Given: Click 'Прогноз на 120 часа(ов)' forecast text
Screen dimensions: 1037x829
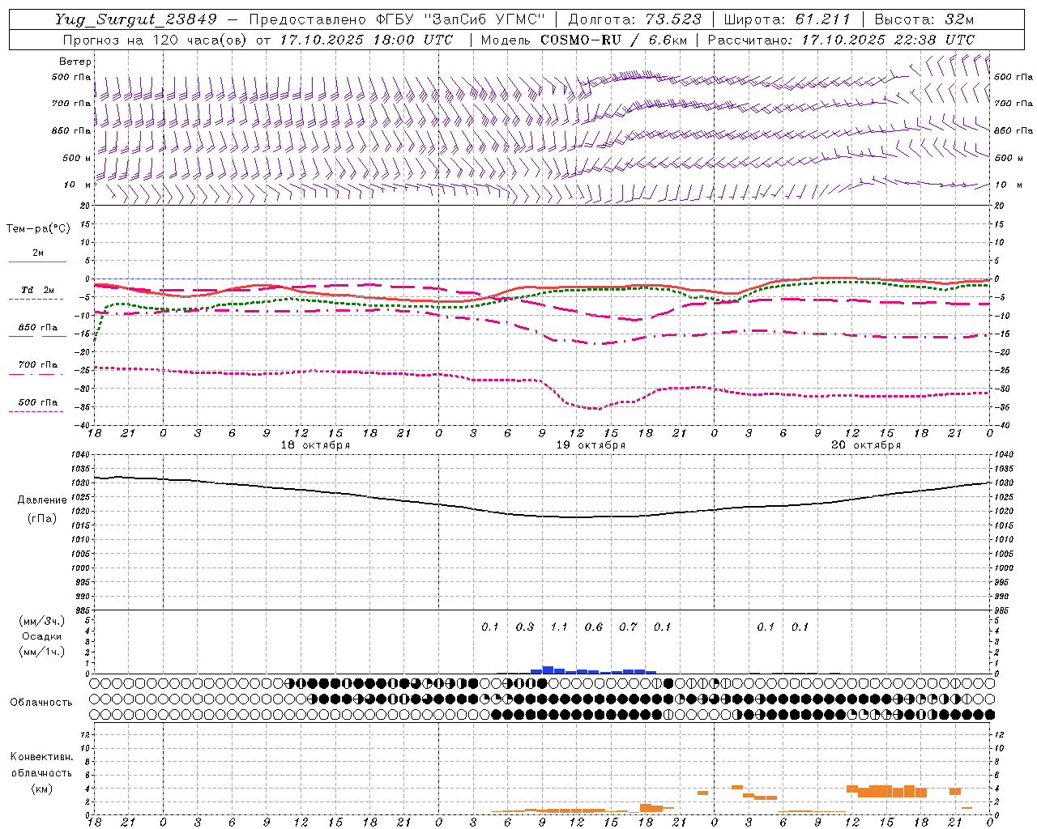Looking at the screenshot, I should [155, 40].
